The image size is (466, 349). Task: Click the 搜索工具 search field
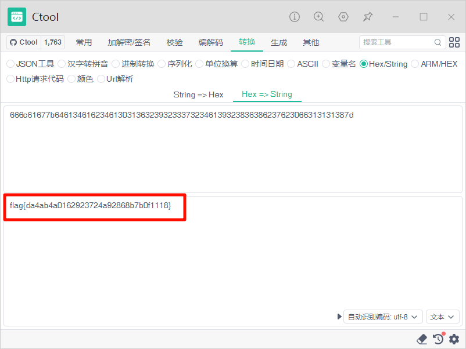point(398,42)
